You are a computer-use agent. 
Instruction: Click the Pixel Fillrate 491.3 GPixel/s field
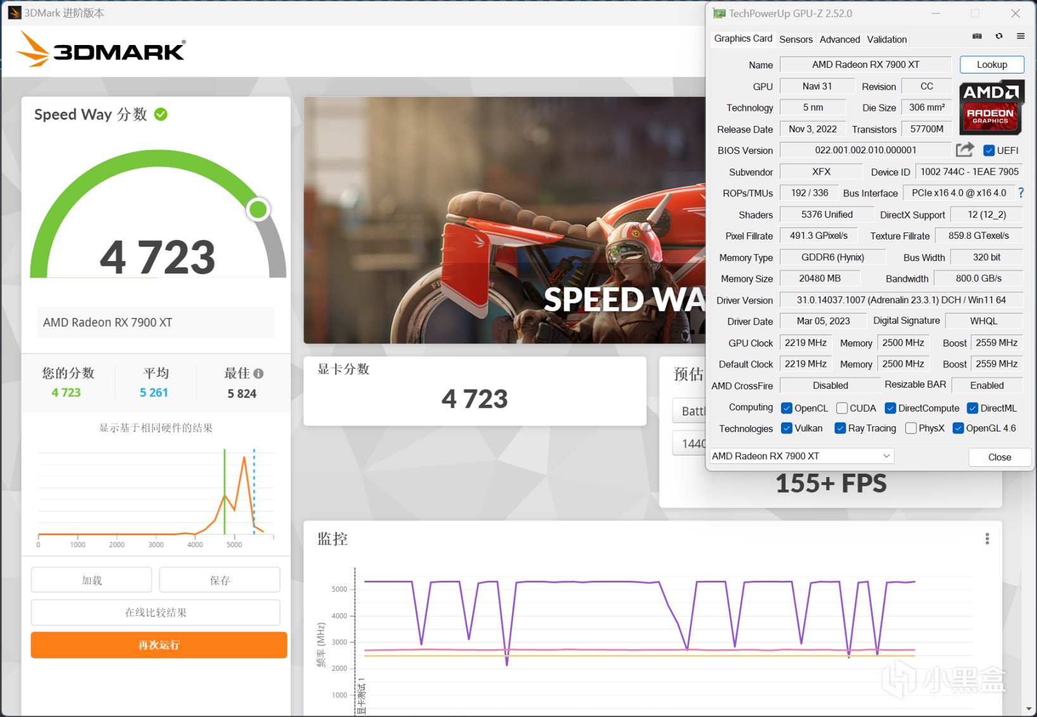click(818, 236)
